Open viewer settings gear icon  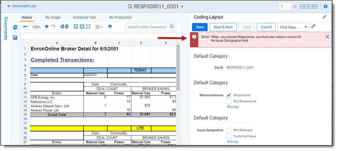325,6
